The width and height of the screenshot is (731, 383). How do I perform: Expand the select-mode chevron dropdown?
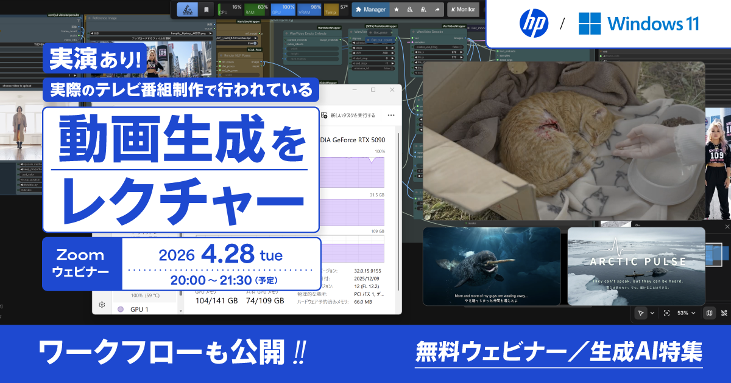(x=652, y=312)
